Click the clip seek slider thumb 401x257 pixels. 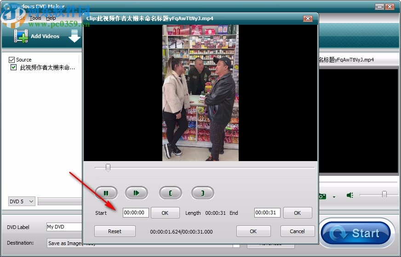tap(108, 168)
